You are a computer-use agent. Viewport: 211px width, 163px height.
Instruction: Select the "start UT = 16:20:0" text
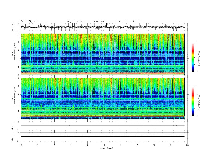point(129,21)
